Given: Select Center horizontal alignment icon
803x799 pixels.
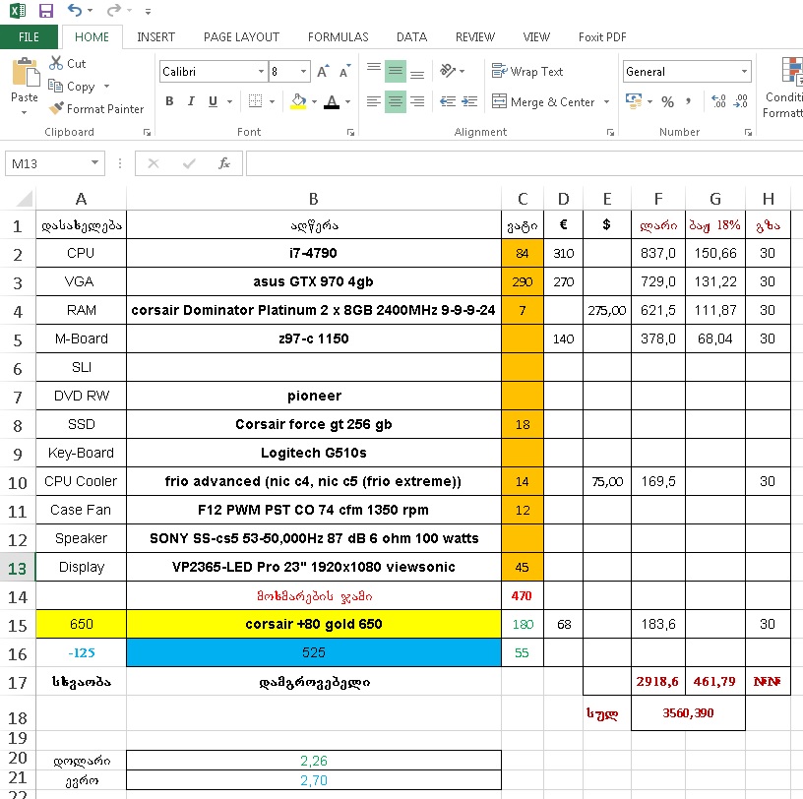Looking at the screenshot, I should coord(396,101).
